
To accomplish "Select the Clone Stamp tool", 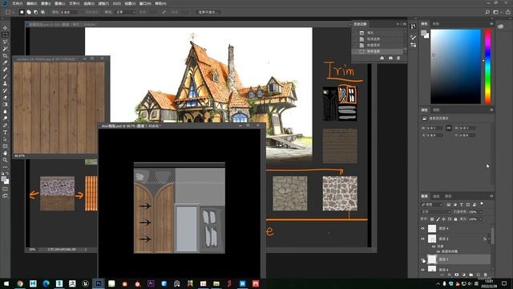I will (6, 83).
